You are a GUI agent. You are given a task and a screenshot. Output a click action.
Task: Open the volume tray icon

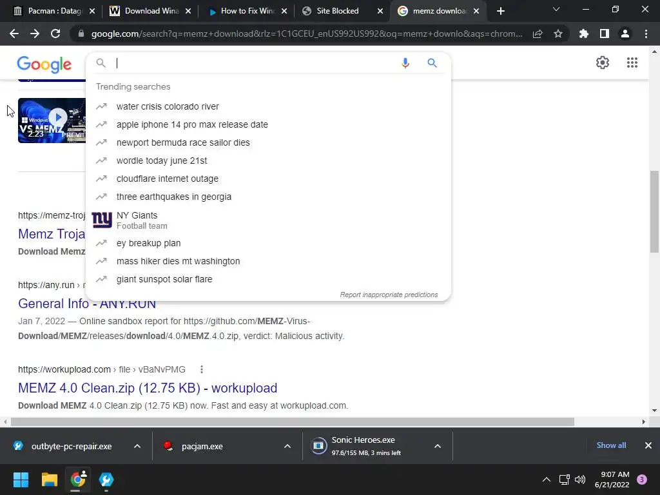pyautogui.click(x=580, y=480)
